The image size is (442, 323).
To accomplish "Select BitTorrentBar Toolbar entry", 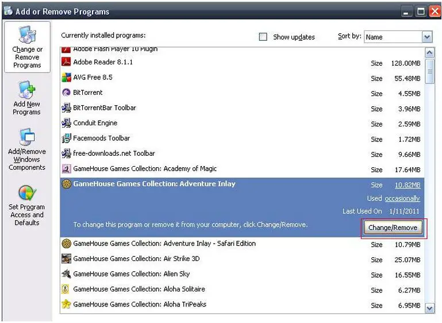I will [x=242, y=107].
